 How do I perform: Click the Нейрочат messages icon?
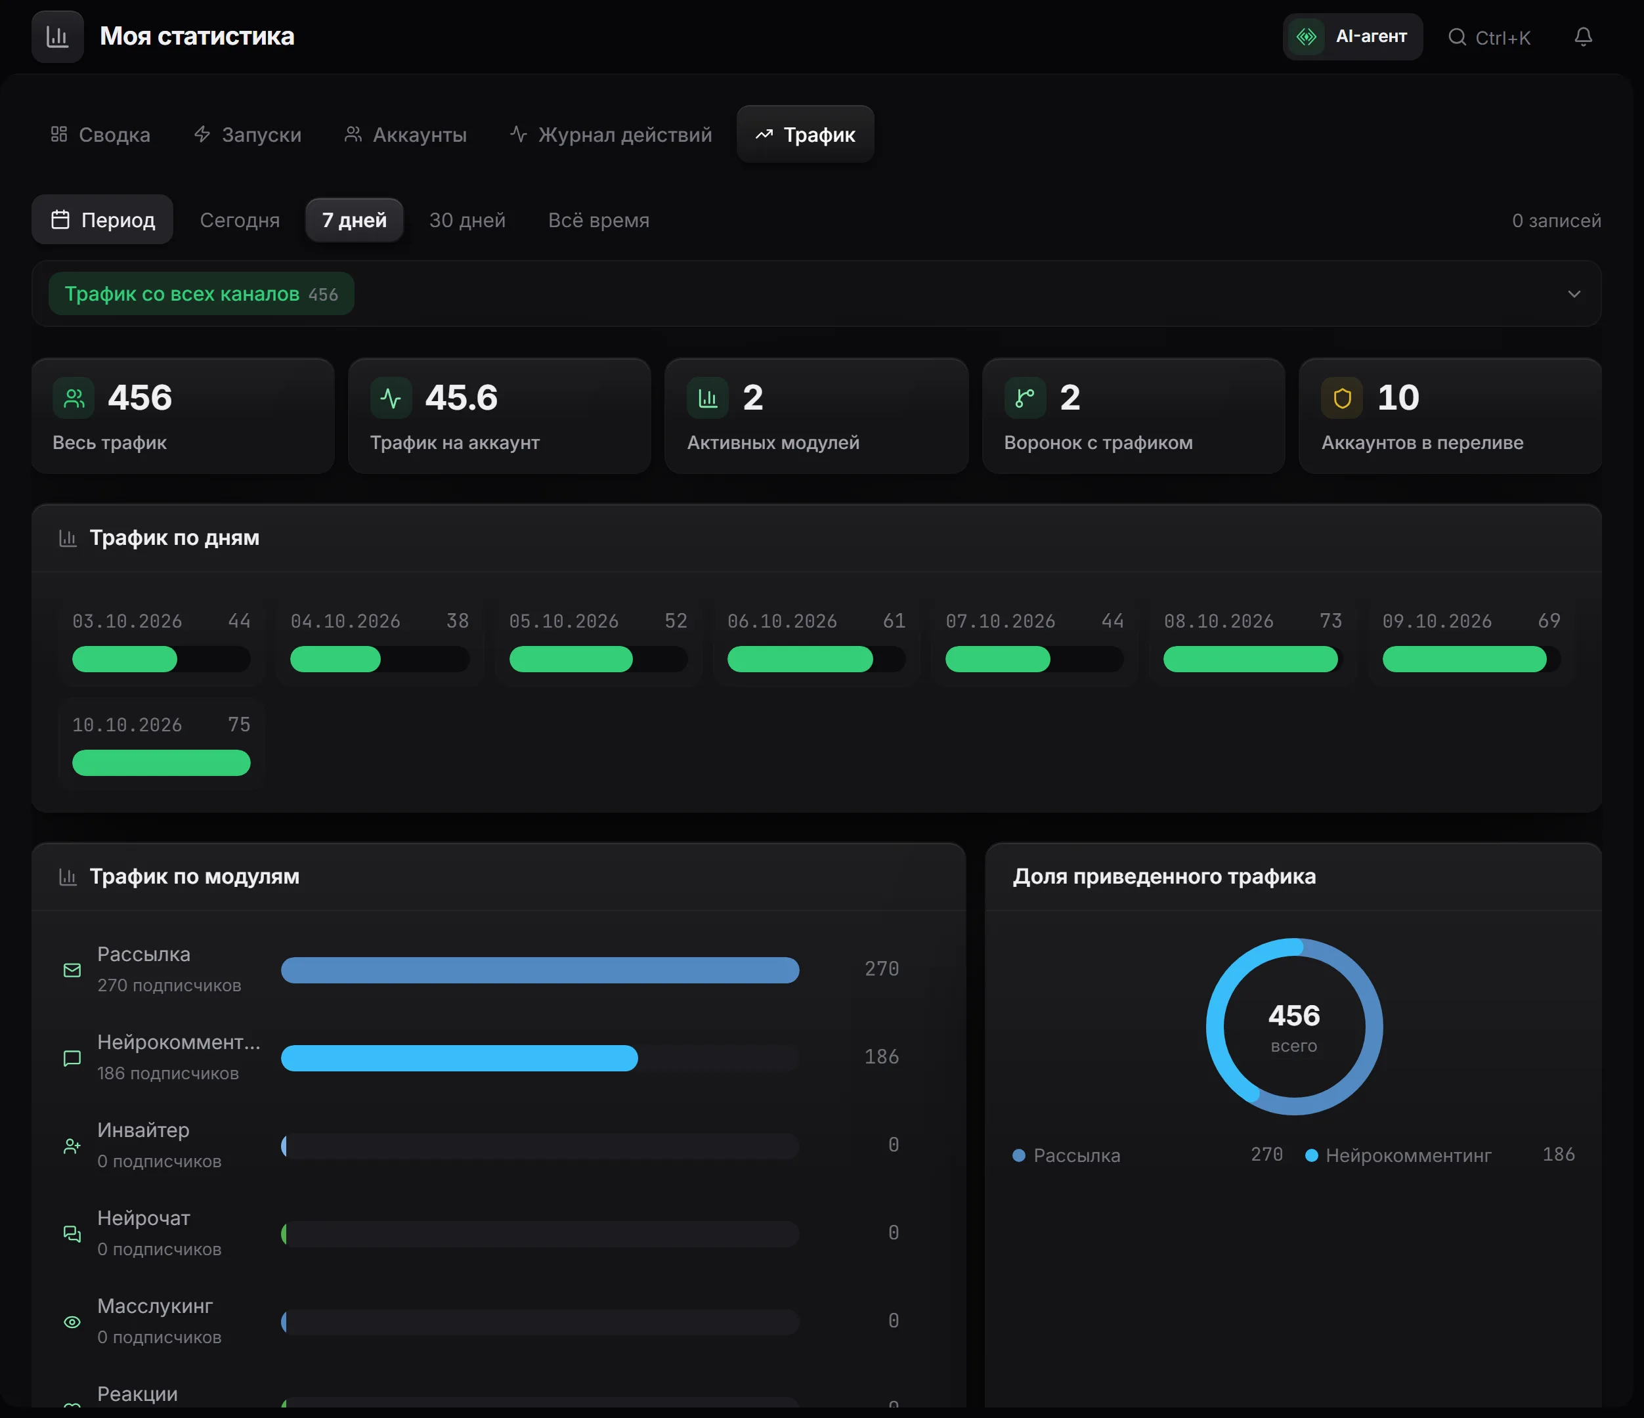pyautogui.click(x=72, y=1235)
